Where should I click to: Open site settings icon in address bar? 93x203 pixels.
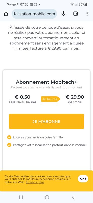(x=16, y=14)
